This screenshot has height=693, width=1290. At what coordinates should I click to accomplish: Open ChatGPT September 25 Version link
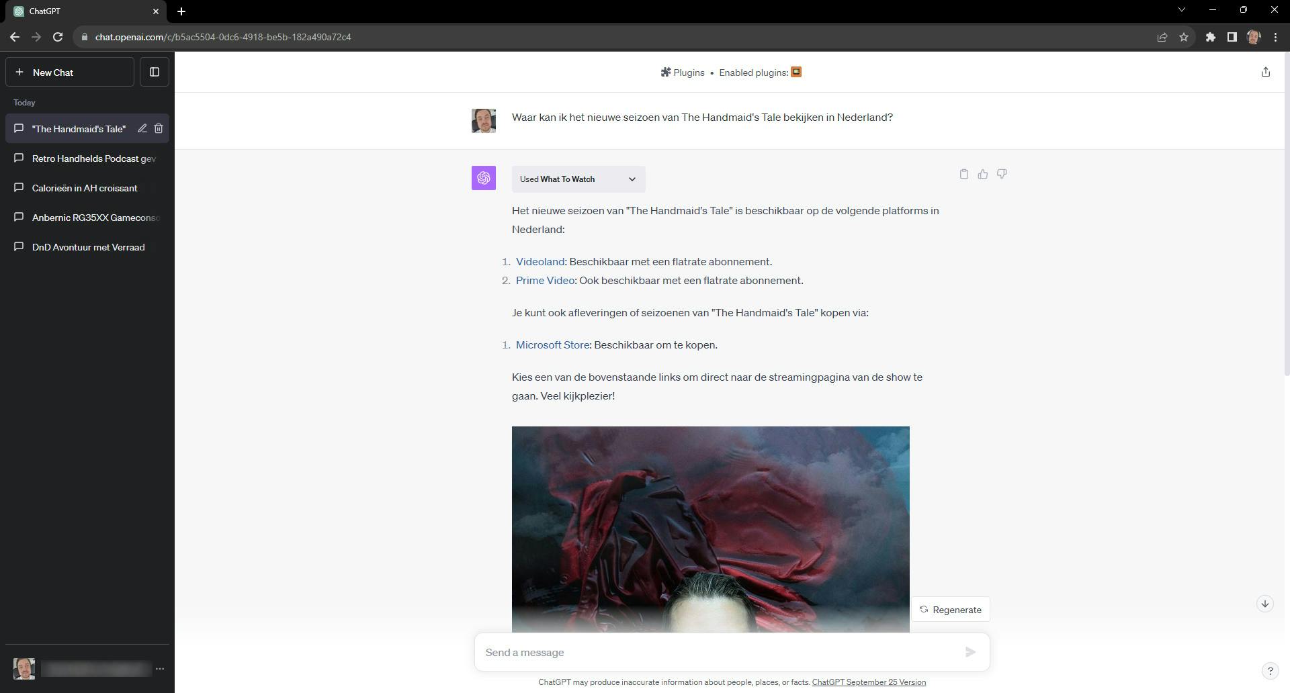pyautogui.click(x=869, y=682)
